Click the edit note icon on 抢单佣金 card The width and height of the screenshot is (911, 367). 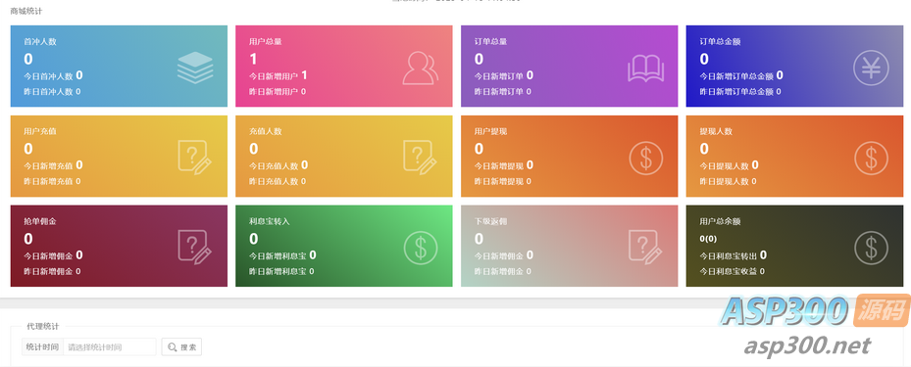point(195,248)
